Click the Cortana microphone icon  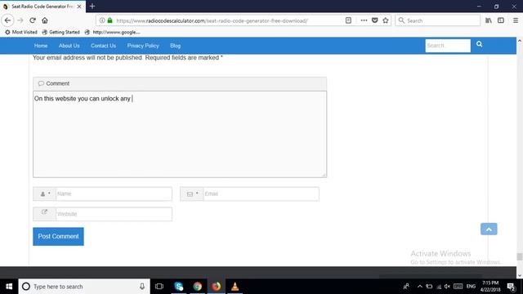[142, 287]
